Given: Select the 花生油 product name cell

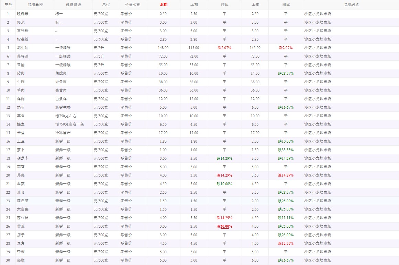Looking at the screenshot, I should [x=23, y=48].
